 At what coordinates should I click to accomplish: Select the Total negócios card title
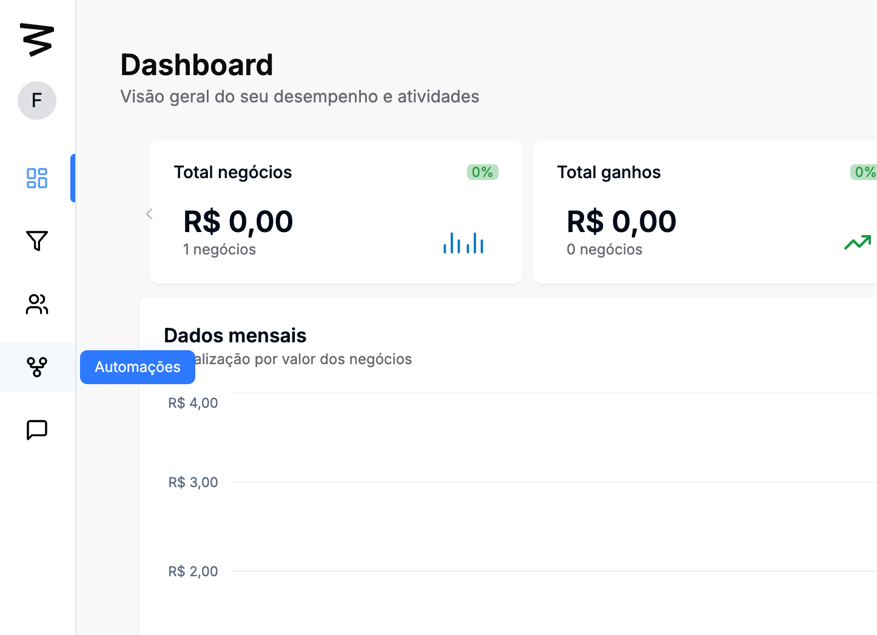point(233,173)
